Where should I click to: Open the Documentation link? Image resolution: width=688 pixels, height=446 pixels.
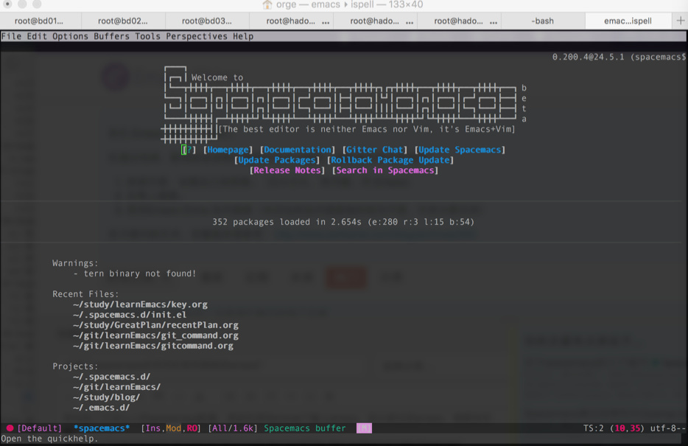click(297, 150)
